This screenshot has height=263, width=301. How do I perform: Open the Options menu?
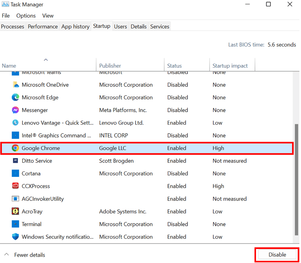pyautogui.click(x=26, y=16)
